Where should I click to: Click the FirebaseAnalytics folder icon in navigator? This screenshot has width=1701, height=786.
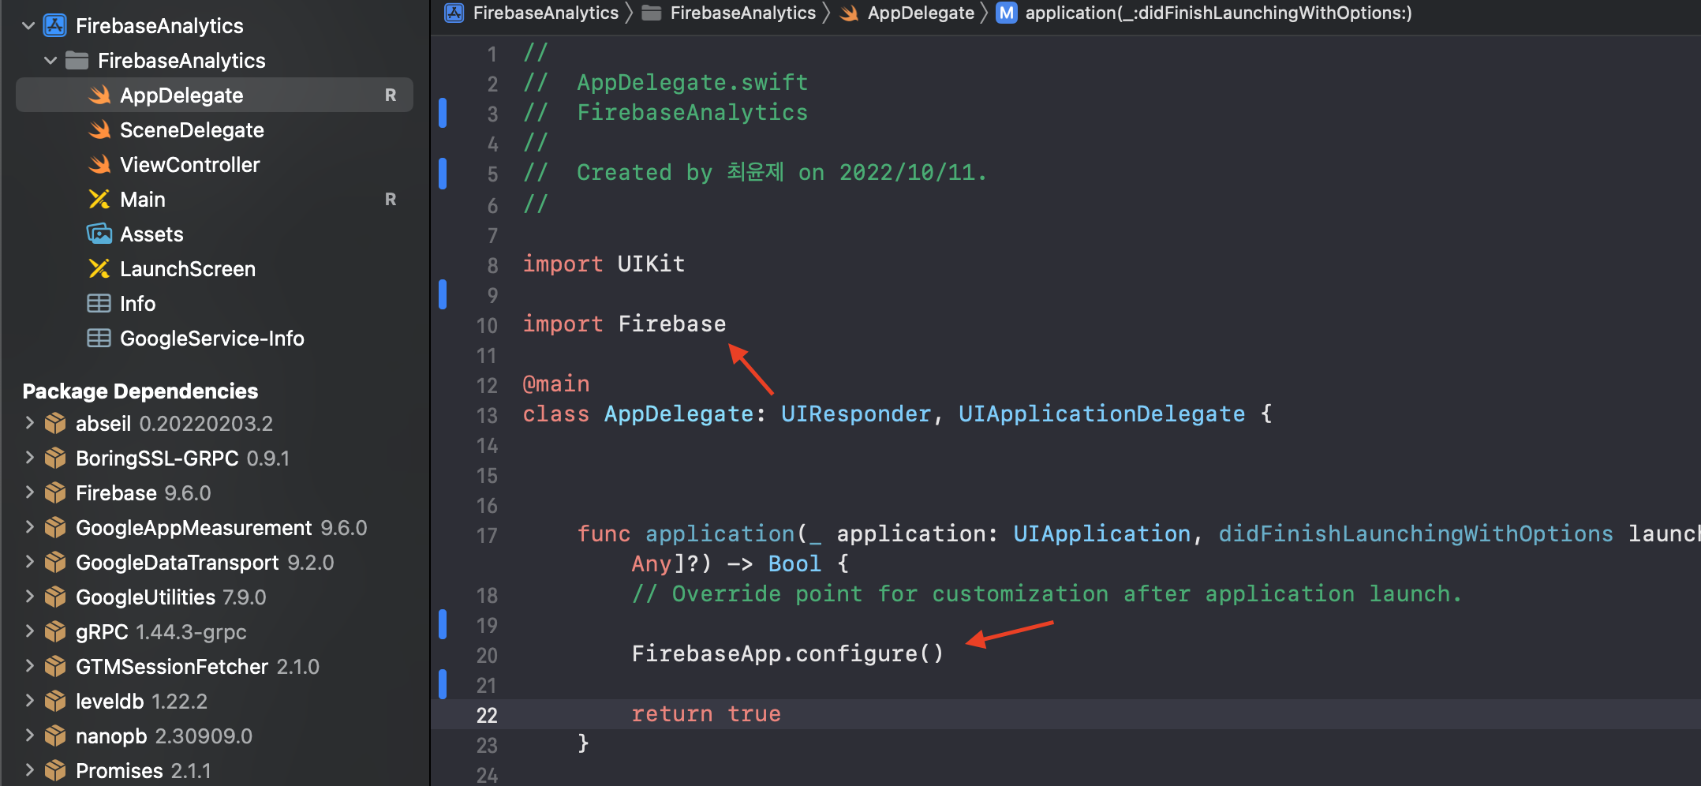(x=77, y=60)
